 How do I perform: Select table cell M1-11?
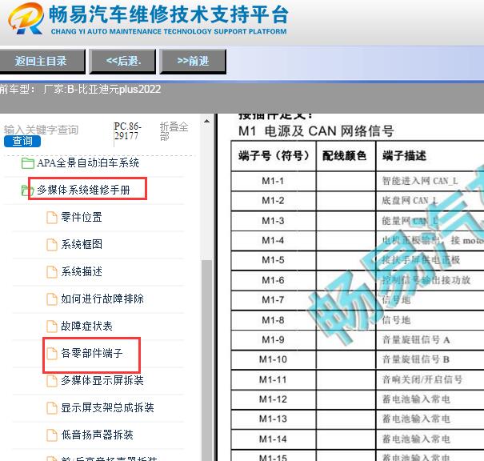point(273,379)
